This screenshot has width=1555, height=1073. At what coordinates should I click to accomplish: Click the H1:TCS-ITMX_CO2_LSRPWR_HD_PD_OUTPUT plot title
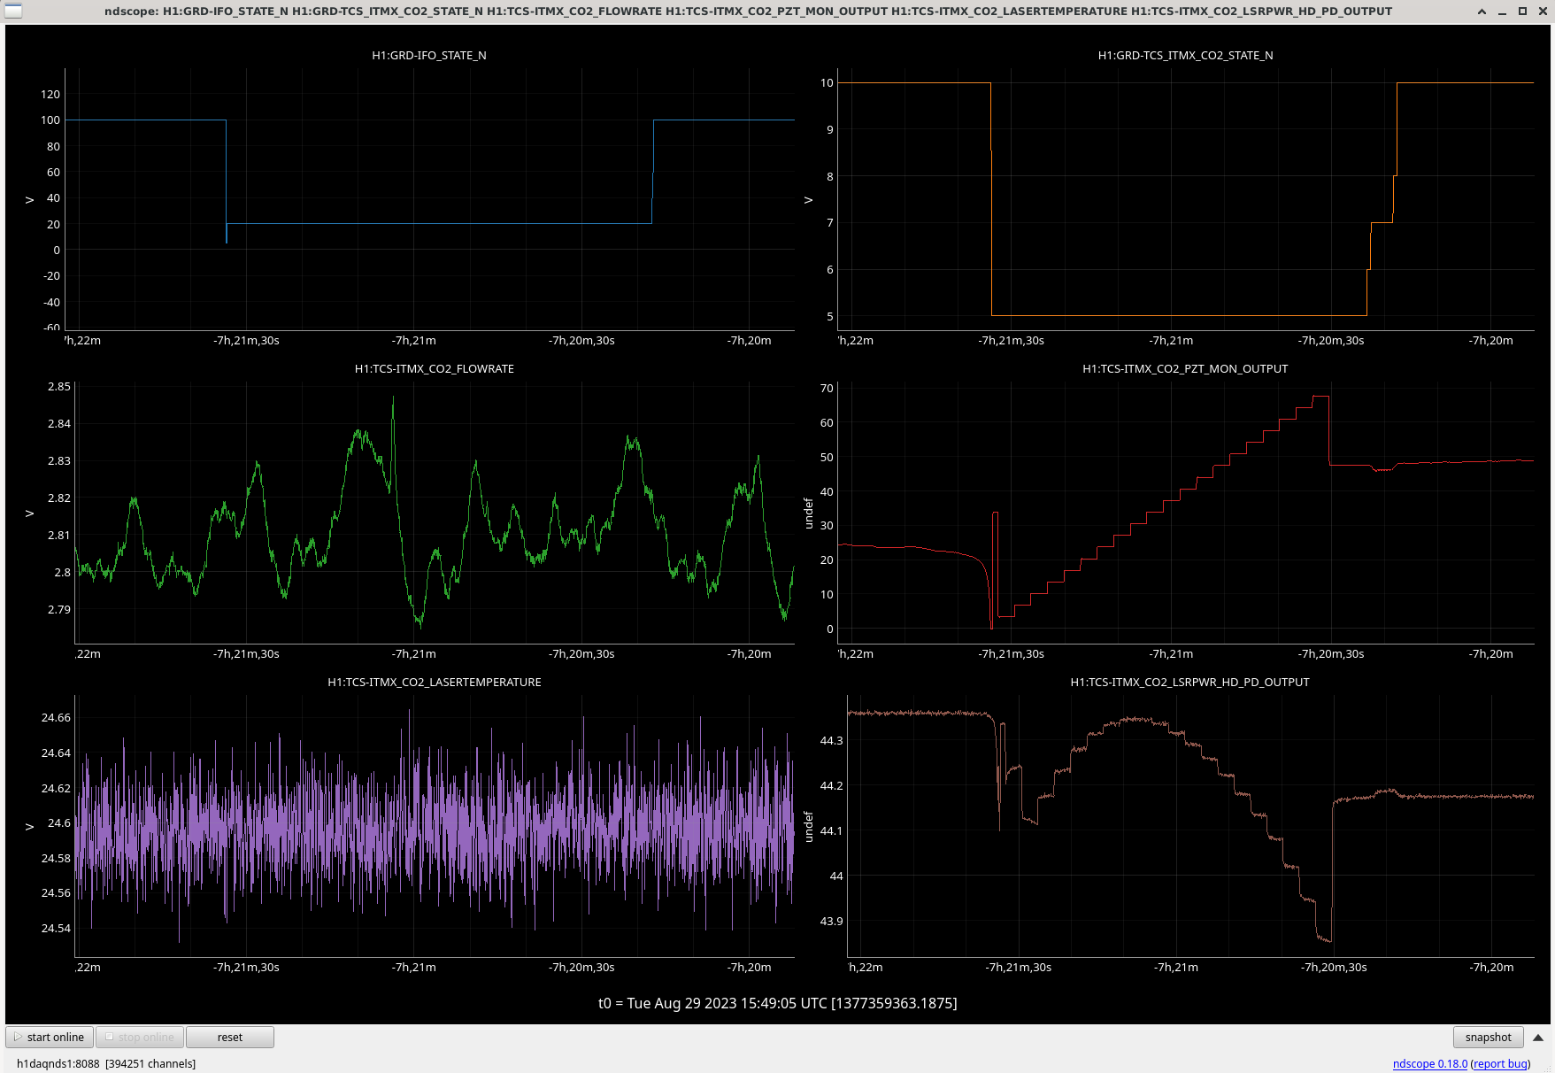pyautogui.click(x=1189, y=682)
